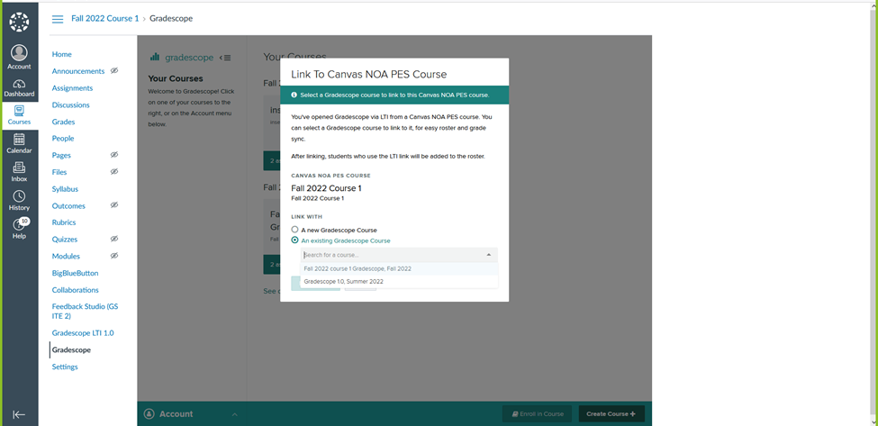Open Canvas logo home icon
Image resolution: width=878 pixels, height=426 pixels.
19,22
